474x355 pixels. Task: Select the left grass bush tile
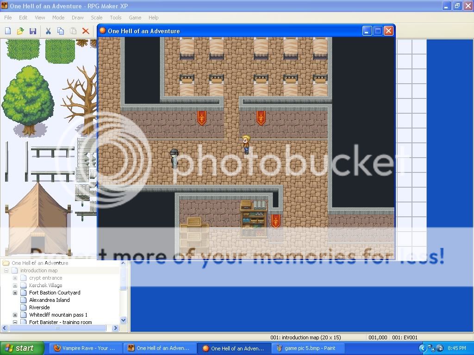click(x=23, y=49)
